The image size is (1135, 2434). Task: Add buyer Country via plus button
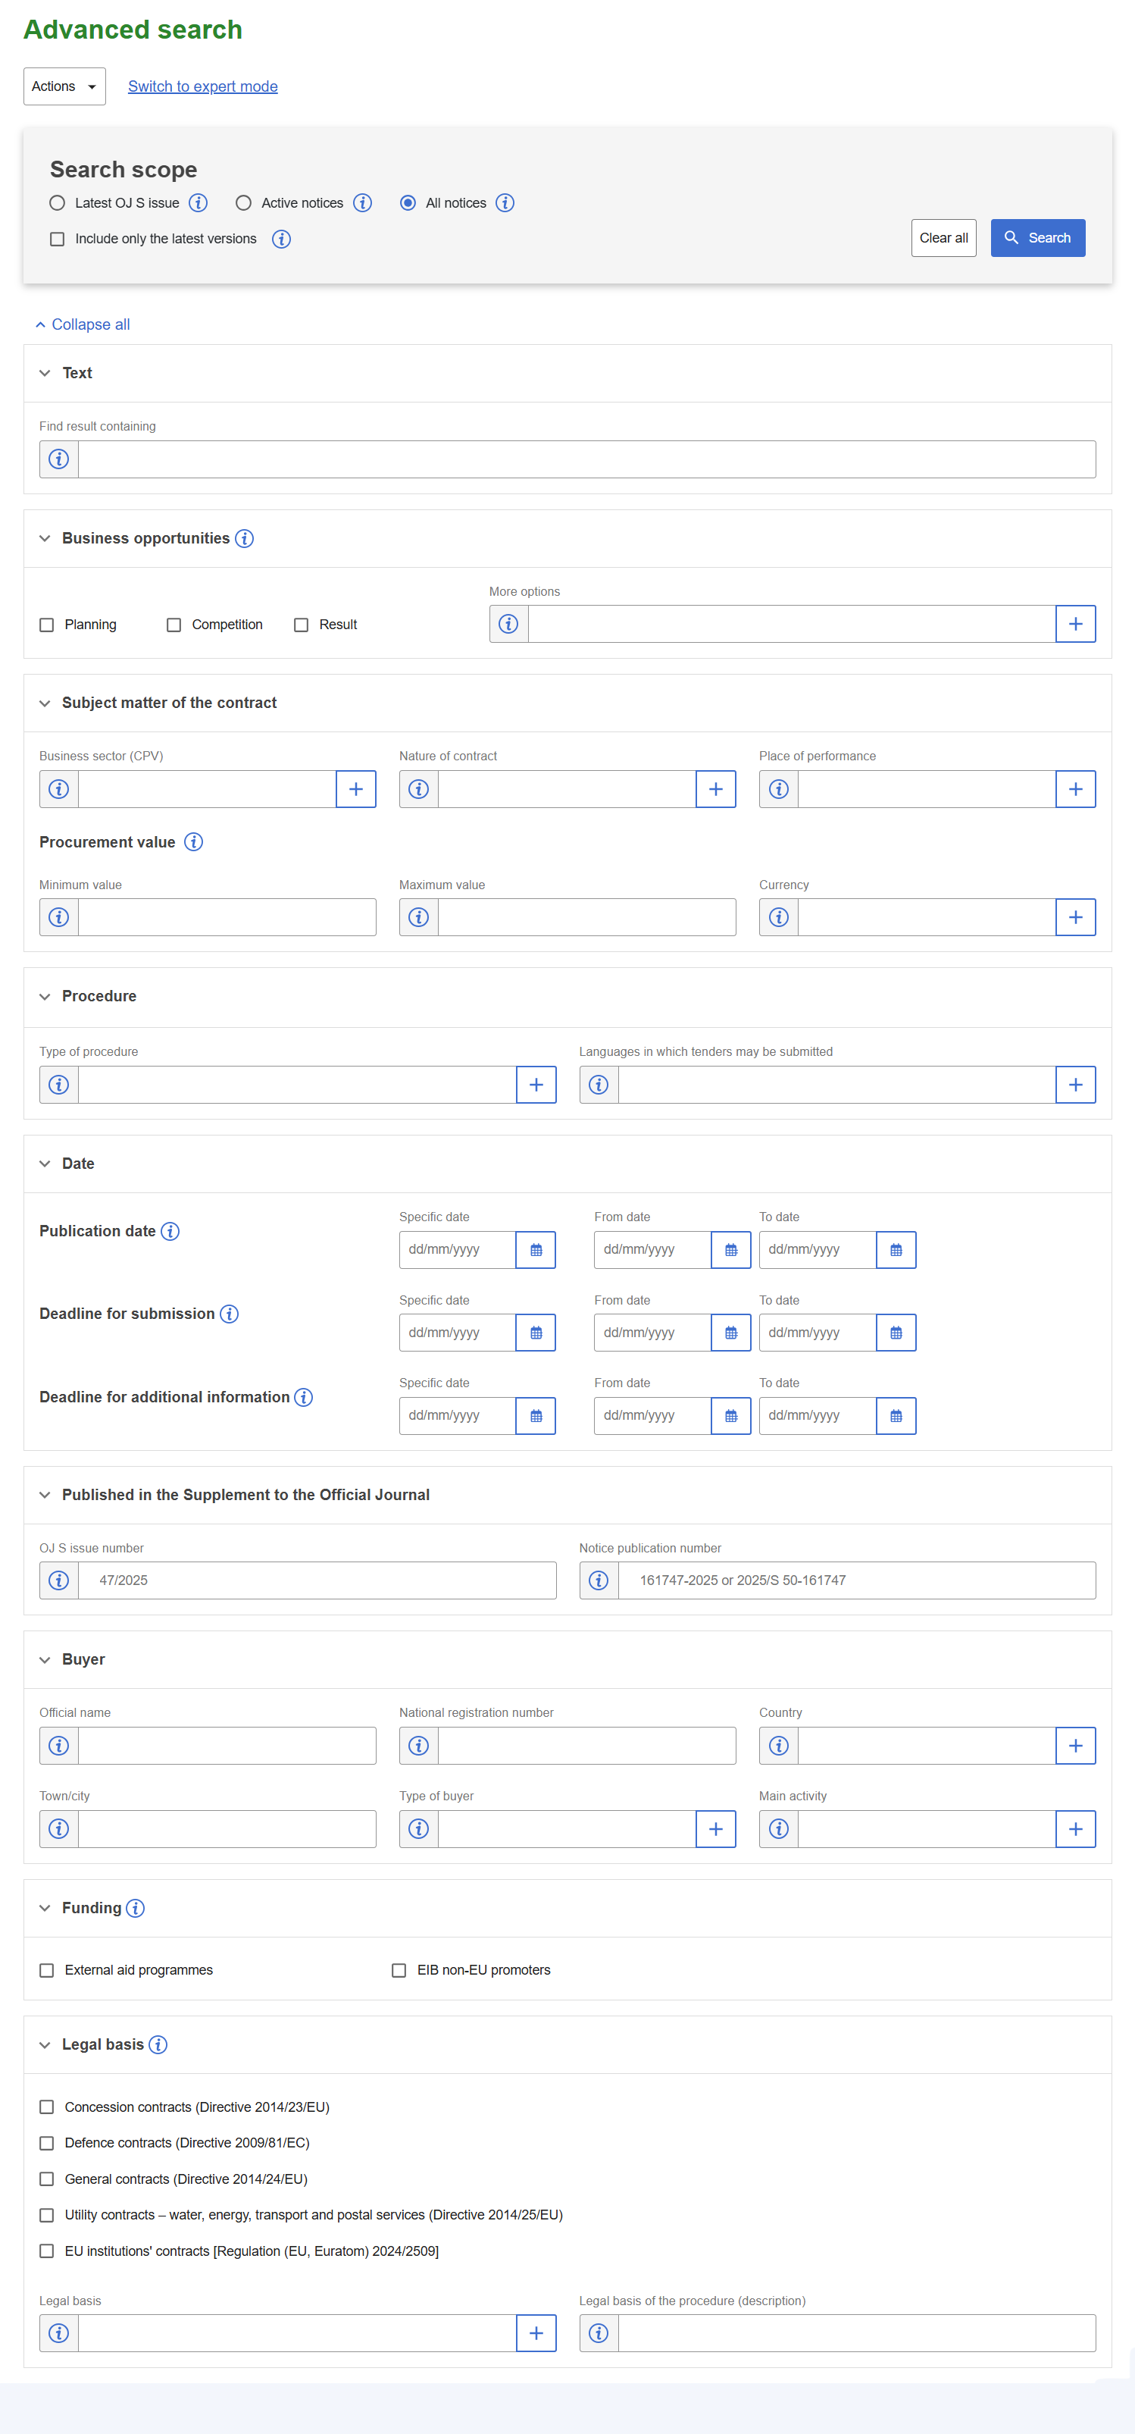(1075, 1746)
